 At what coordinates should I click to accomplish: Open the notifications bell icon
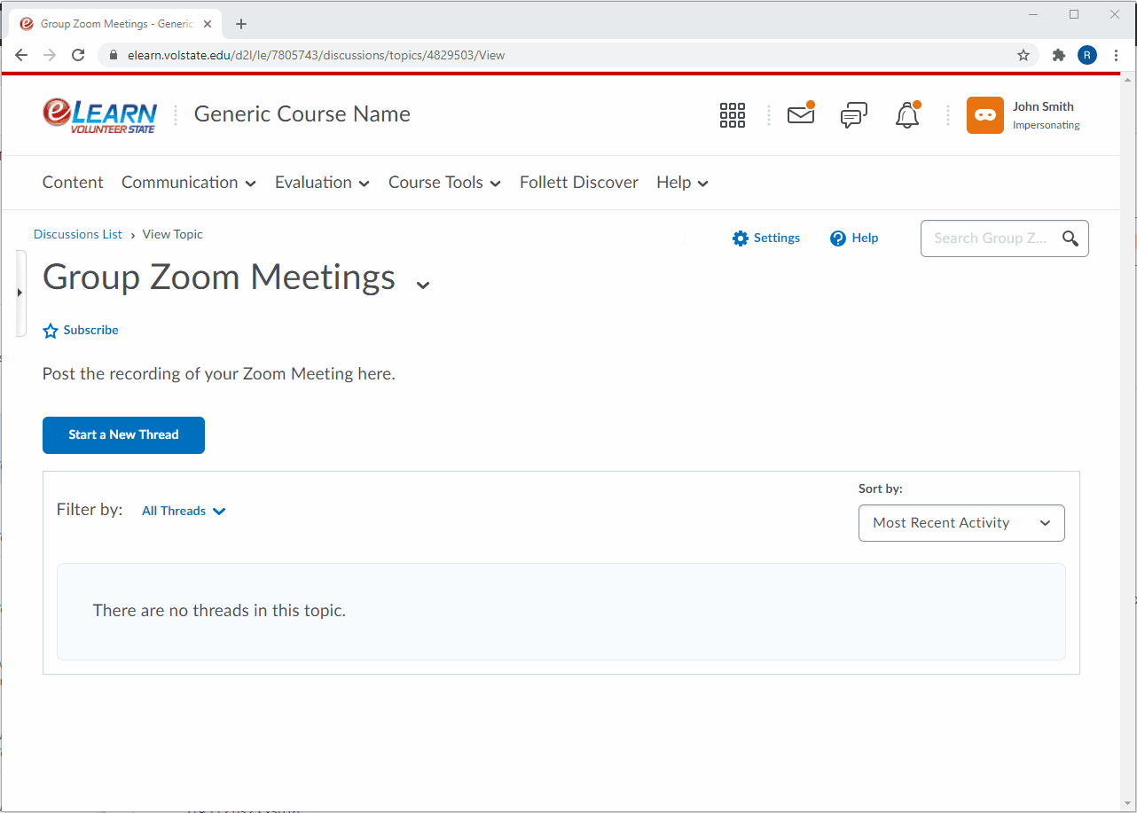(x=906, y=115)
